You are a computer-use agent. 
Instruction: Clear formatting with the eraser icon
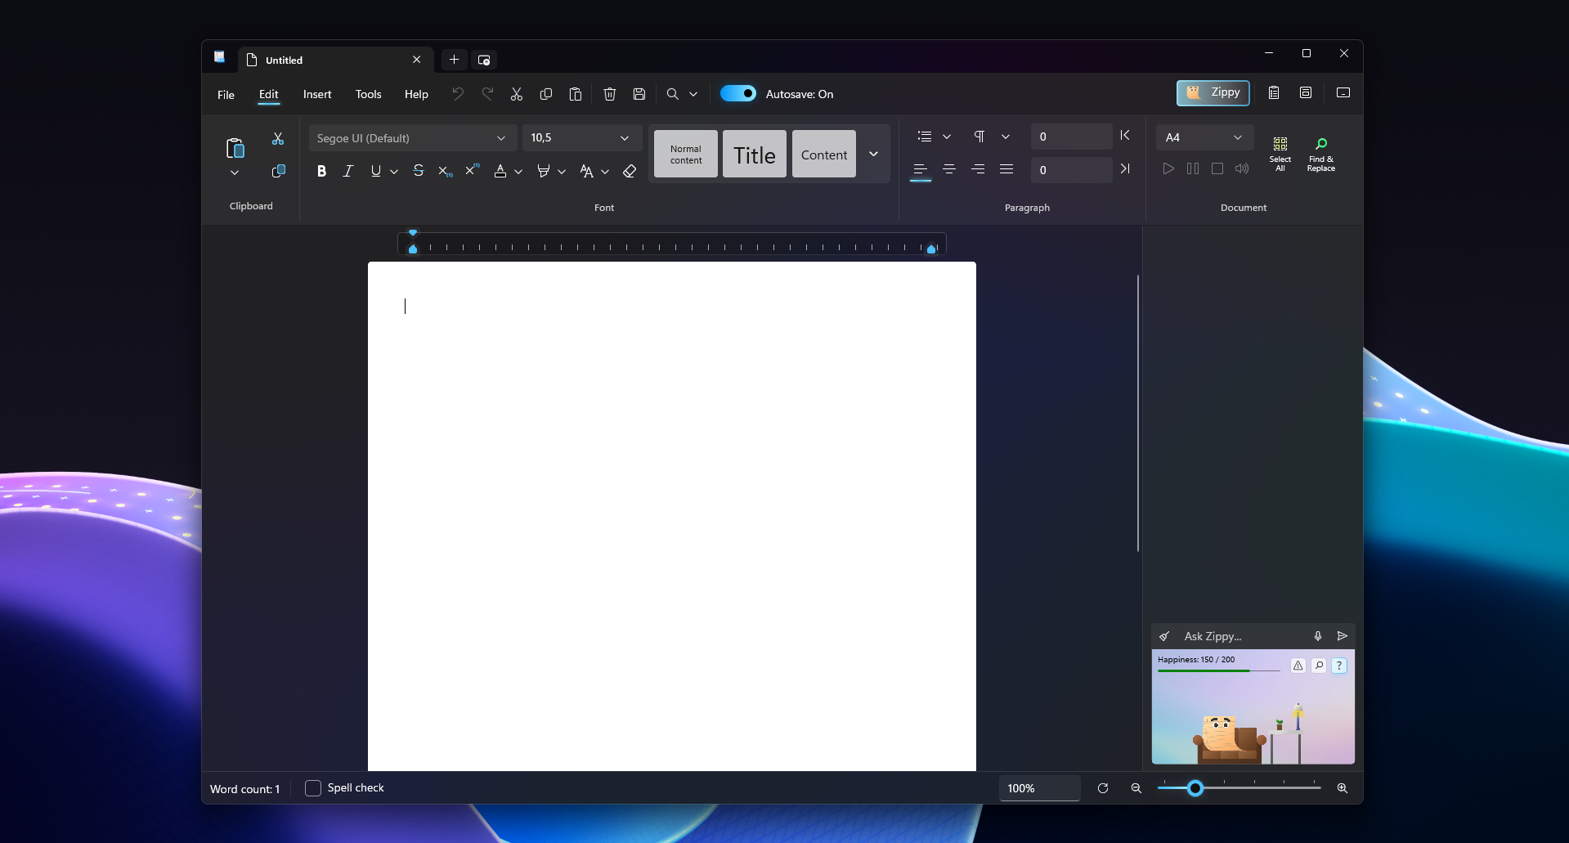click(628, 171)
